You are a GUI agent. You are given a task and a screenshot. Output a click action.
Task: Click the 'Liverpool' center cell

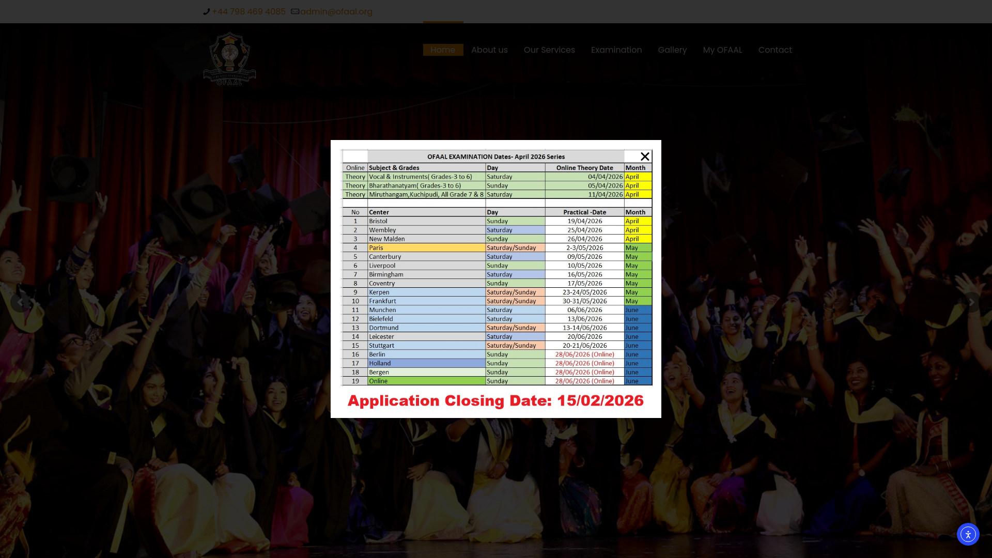[x=426, y=266]
